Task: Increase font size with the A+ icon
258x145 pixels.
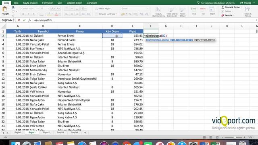Action: click(53, 8)
